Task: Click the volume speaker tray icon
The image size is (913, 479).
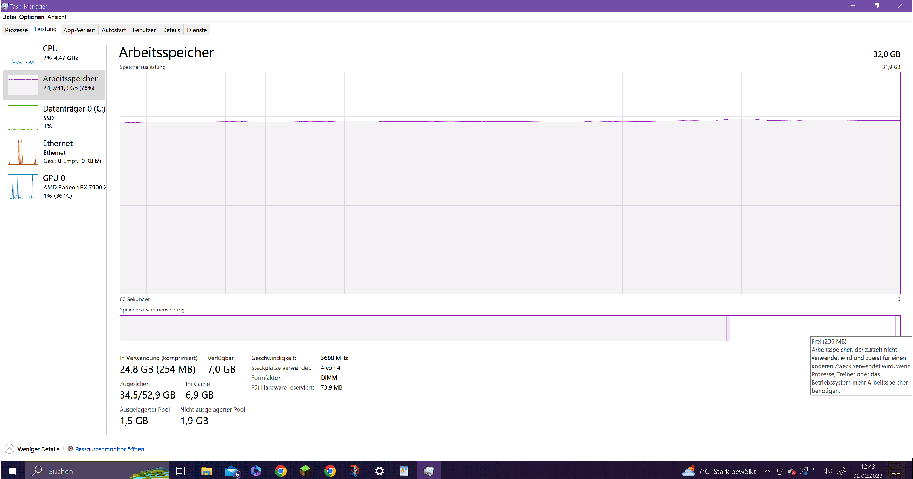Action: pos(827,471)
